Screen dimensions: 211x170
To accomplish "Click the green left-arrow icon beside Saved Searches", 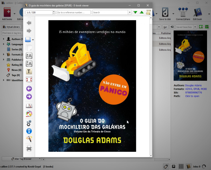I will pyautogui.click(x=201, y=27).
